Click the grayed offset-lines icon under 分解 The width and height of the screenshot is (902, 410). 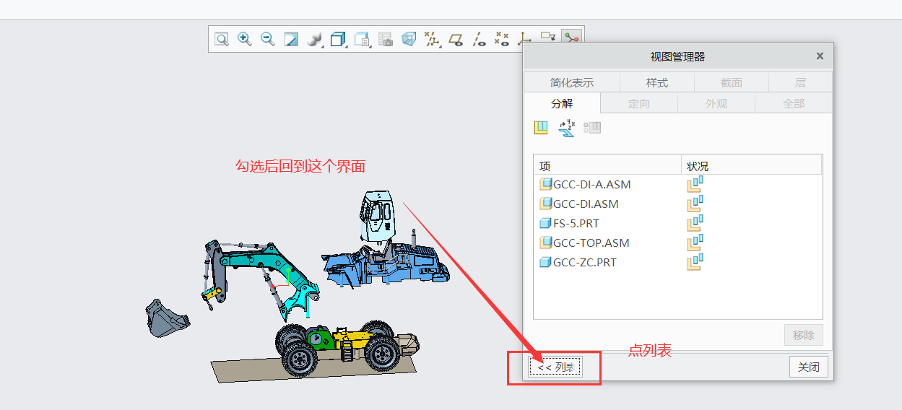(x=592, y=128)
